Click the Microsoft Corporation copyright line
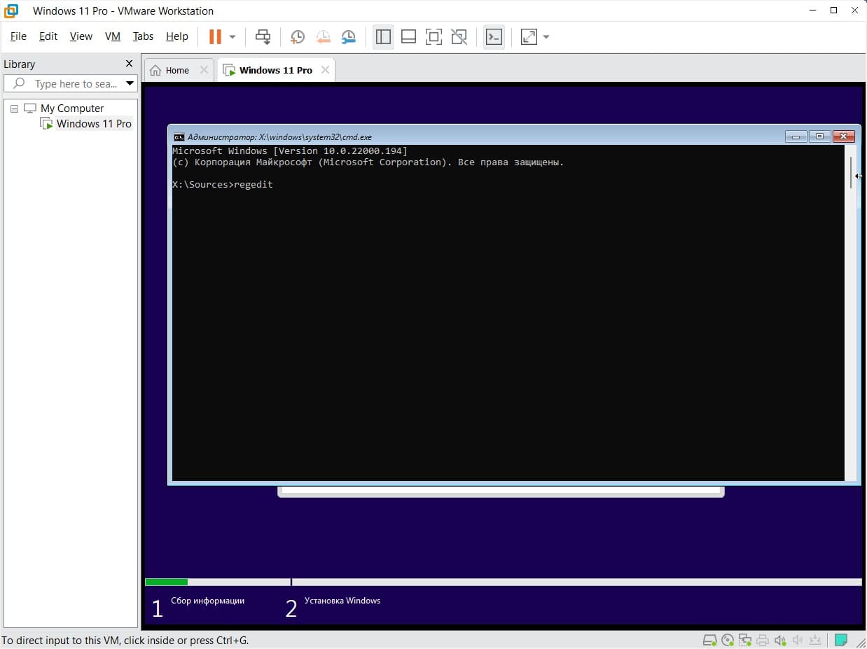 368,162
